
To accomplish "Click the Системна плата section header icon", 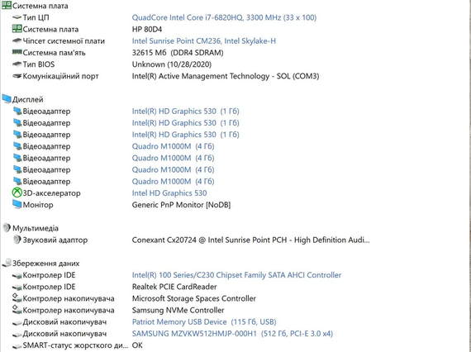I will 7,6.
